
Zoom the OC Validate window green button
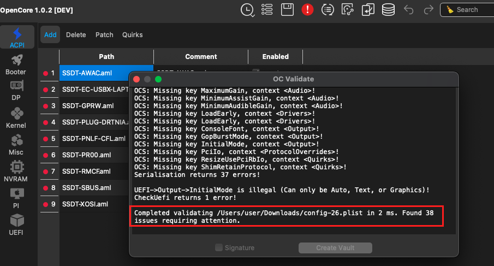[x=158, y=79]
